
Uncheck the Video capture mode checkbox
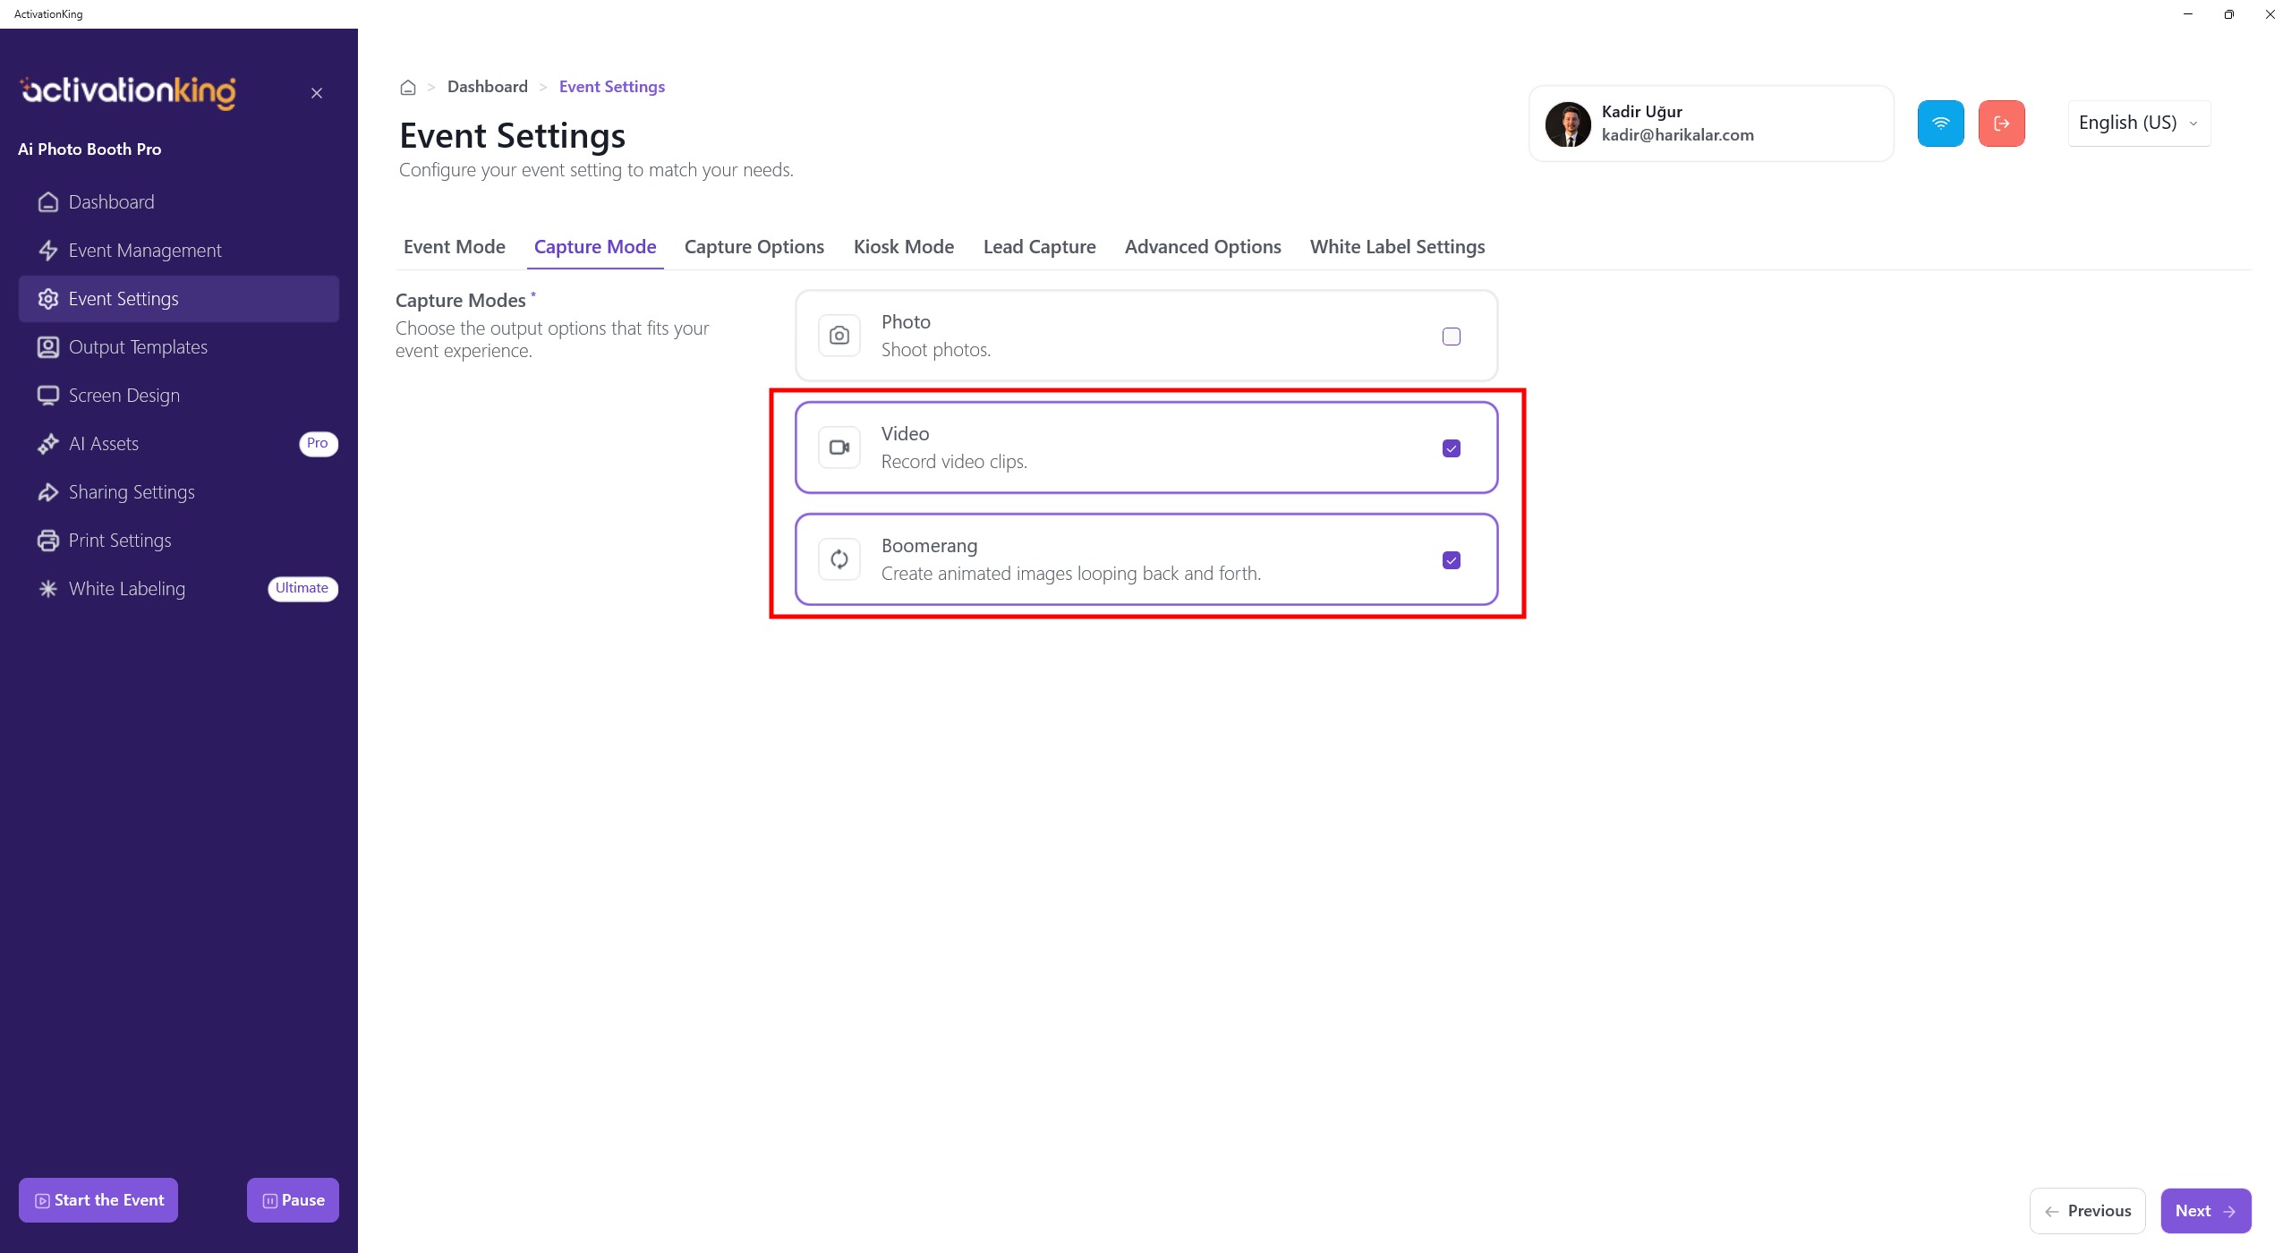click(1451, 448)
